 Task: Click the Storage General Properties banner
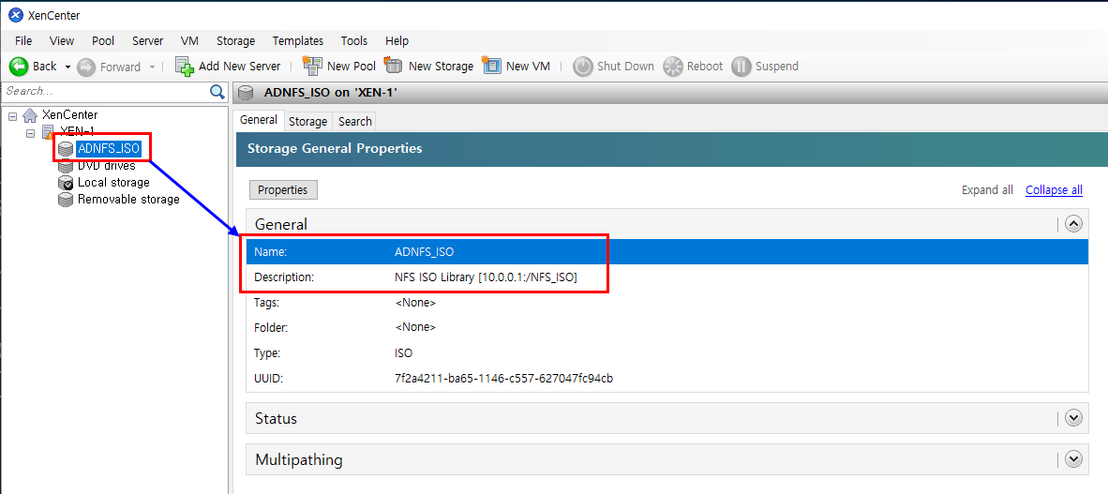click(672, 149)
